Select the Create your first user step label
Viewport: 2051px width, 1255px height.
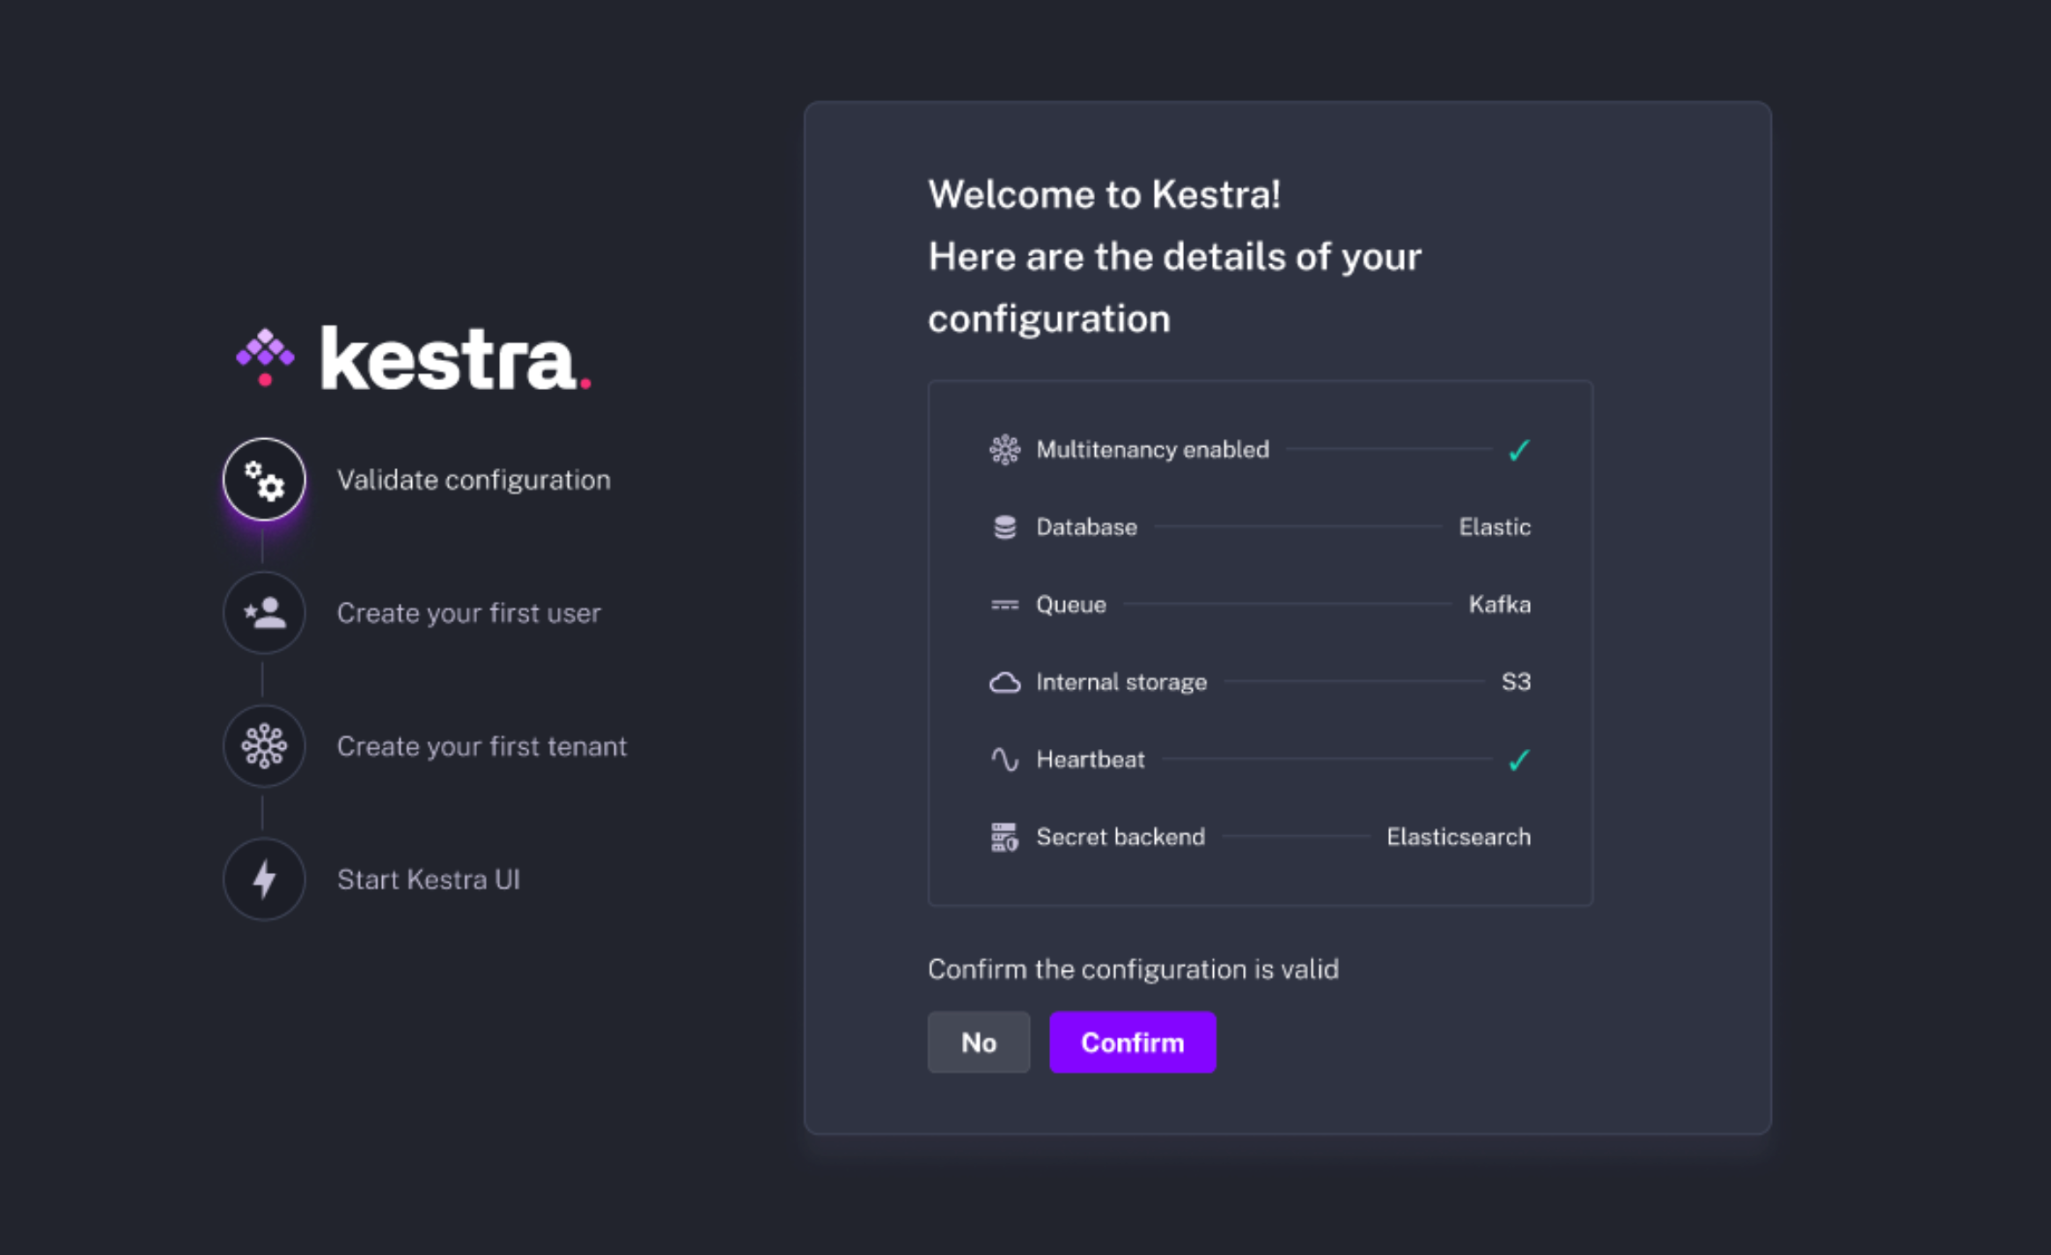point(468,613)
